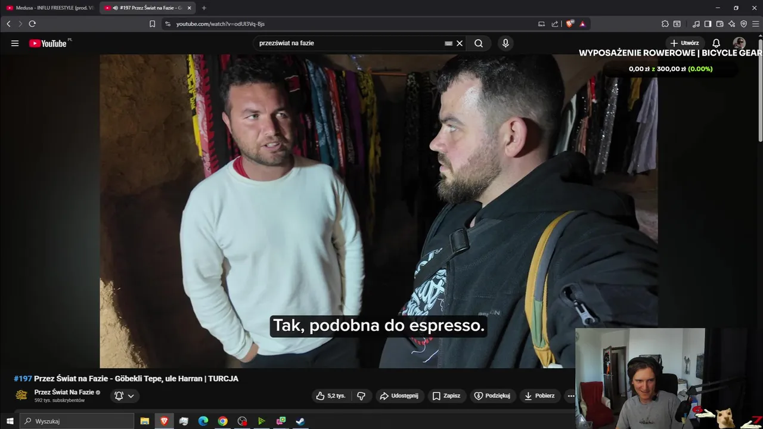Click the #197 hashtag in the title
Screen dimensions: 763x429
pyautogui.click(x=23, y=378)
